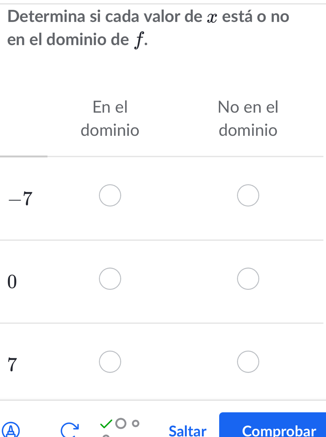Click the 7 row label
The image size is (326, 437).
click(12, 364)
